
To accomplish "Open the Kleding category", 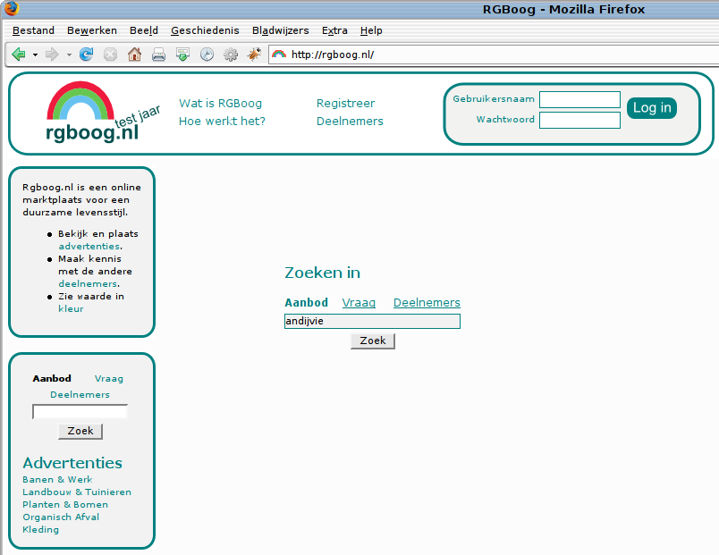I will coord(41,529).
